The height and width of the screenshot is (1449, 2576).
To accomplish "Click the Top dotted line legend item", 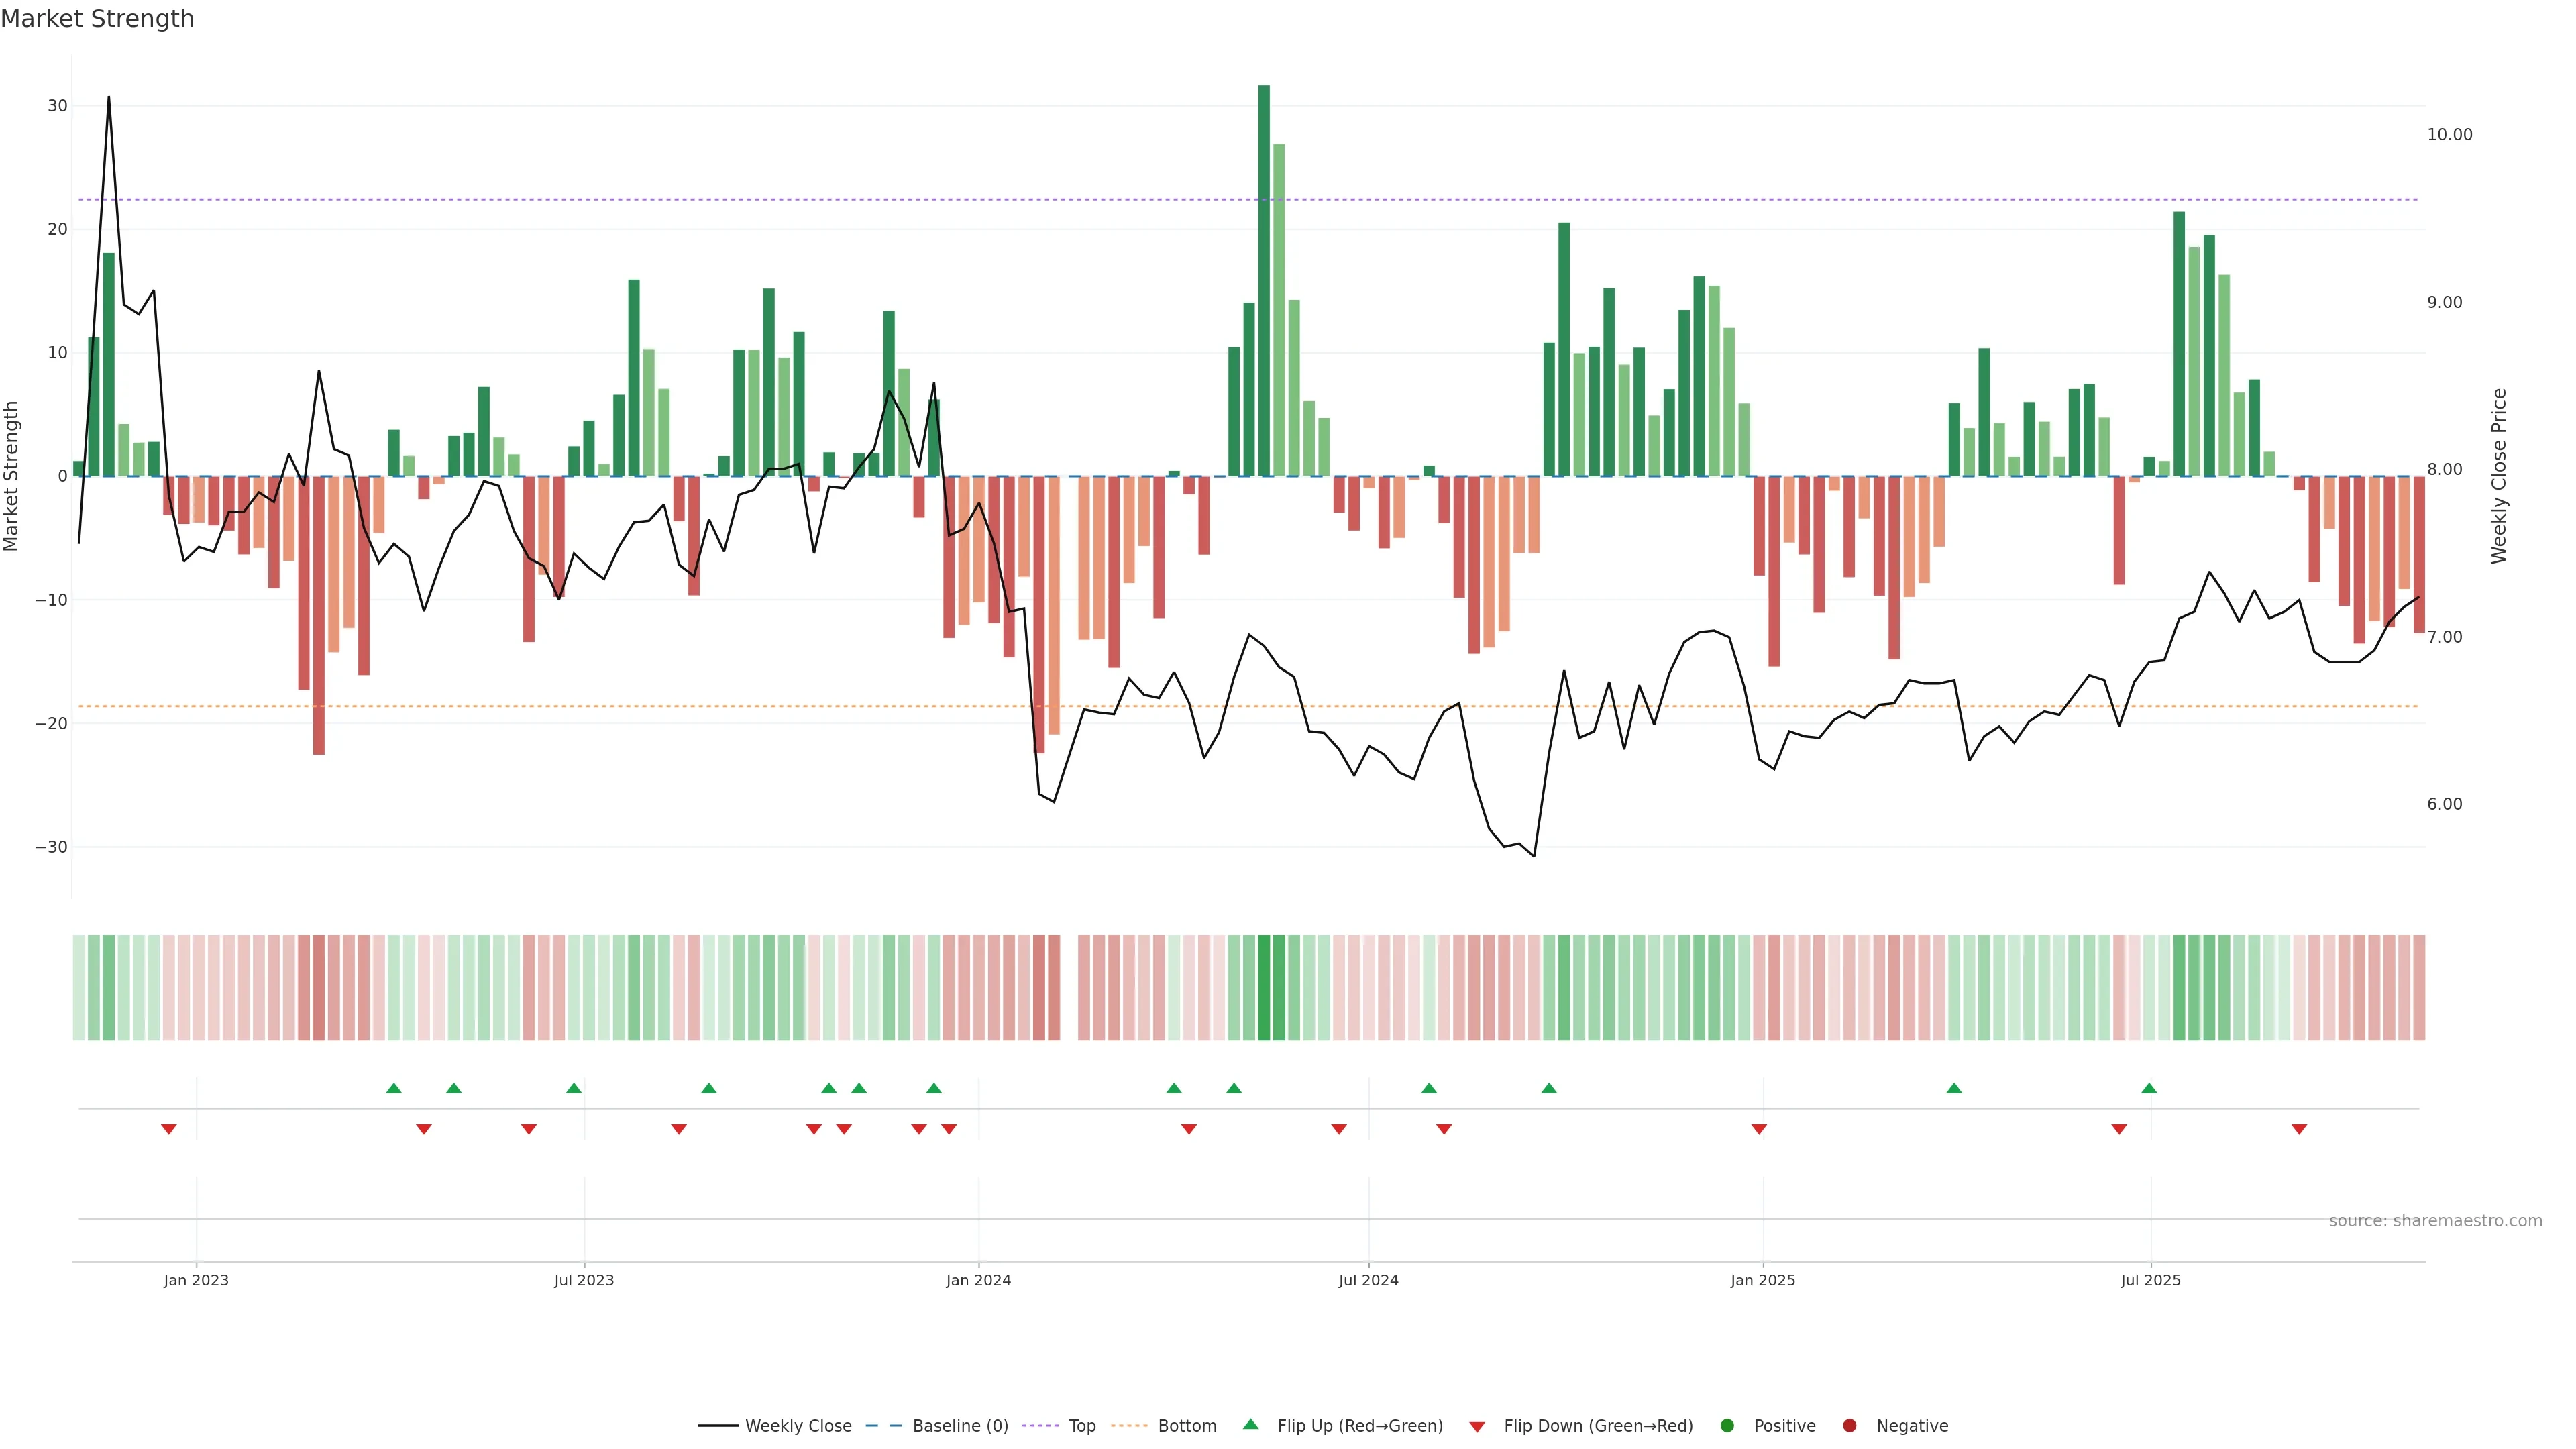I will click(1059, 1425).
